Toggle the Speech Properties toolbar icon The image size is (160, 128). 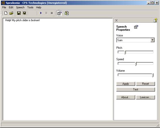[59, 13]
